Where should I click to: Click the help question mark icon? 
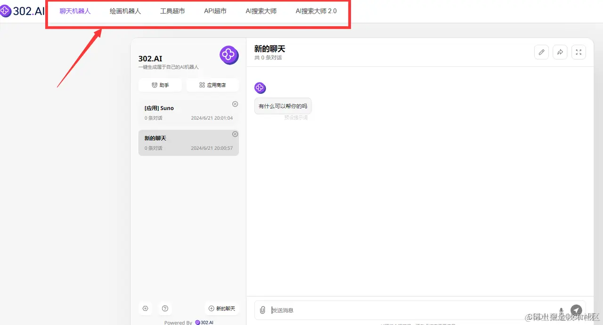(x=165, y=308)
